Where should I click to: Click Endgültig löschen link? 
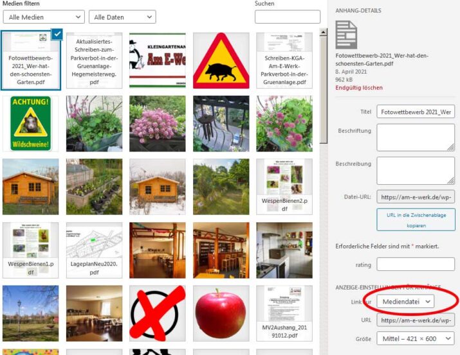359,88
